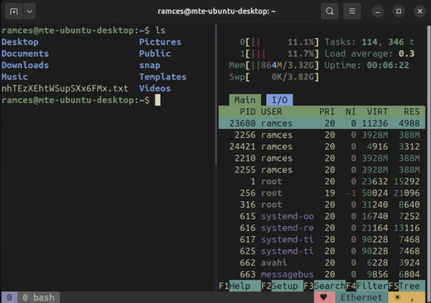The image size is (431, 303).
Task: Switch to the htop I/O tab
Action: (x=279, y=99)
